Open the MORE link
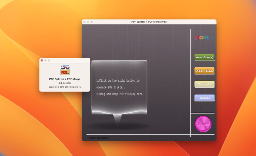Screen dimensions: 256x156 click(203, 38)
